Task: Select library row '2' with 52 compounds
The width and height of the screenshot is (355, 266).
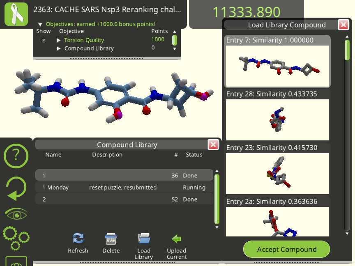Action: (124, 199)
